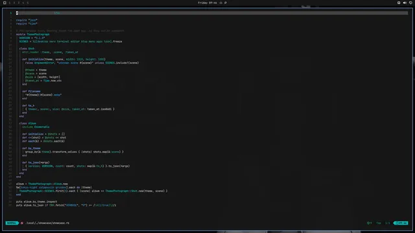Click the 1:1 cursor position indicator
The width and height of the screenshot is (415, 233).
pos(388,223)
